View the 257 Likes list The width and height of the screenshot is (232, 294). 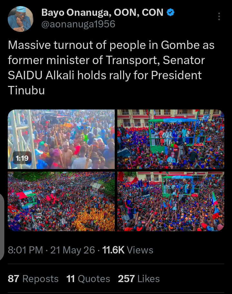139,279
